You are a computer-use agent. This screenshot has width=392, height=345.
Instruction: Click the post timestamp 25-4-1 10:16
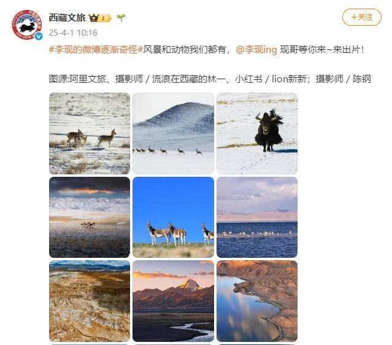click(73, 33)
